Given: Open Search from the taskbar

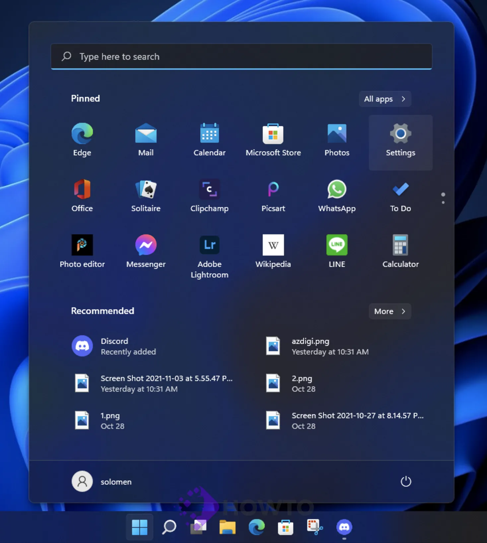Looking at the screenshot, I should [169, 527].
